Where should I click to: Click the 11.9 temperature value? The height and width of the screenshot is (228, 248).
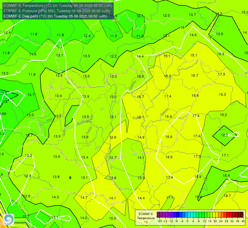(x=33, y=54)
